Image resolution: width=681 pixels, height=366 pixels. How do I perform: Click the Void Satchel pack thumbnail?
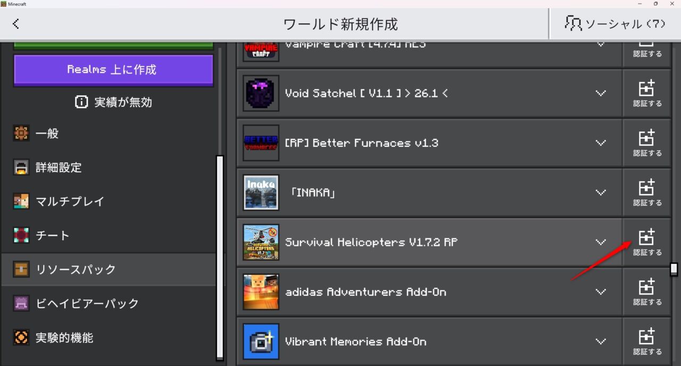click(261, 93)
